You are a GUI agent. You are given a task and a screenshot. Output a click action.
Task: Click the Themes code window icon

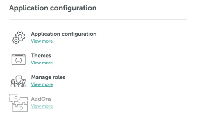[19, 59]
